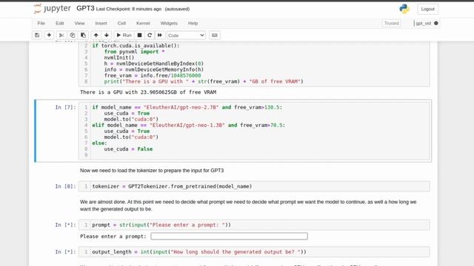Click the print free VRAM code line
Image resolution: width=474 pixels, height=266 pixels.
[x=204, y=81]
